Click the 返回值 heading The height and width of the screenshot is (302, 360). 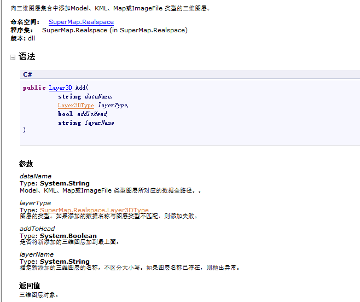(x=30, y=286)
